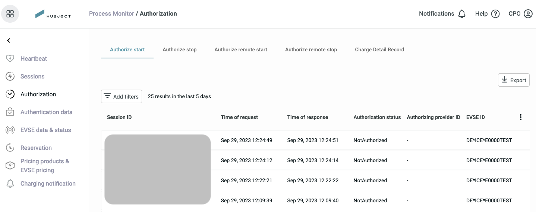The width and height of the screenshot is (536, 212).
Task: Click NotAuthorized in the 12:09:39 row
Action: (x=370, y=200)
